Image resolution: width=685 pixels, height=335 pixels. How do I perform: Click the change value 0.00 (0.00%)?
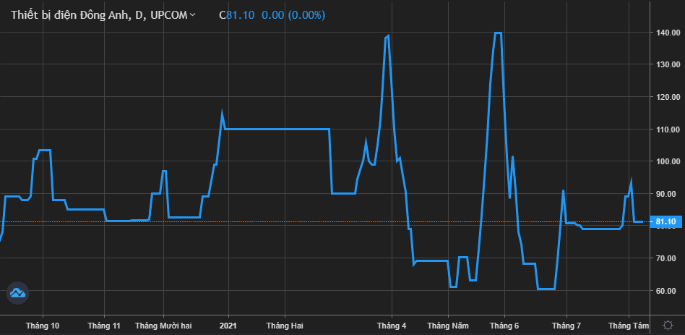tap(293, 15)
